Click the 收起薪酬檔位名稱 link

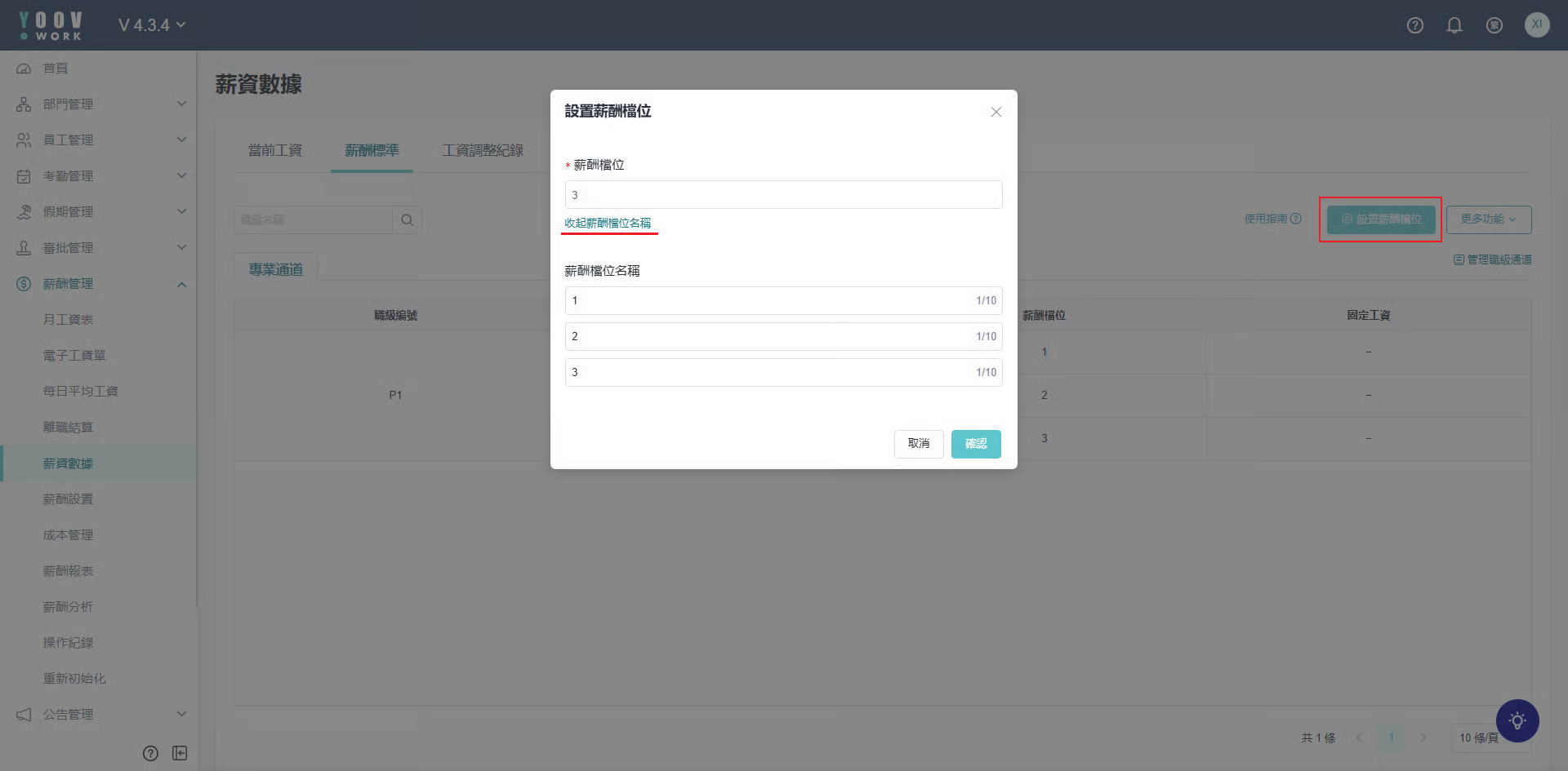coord(608,223)
